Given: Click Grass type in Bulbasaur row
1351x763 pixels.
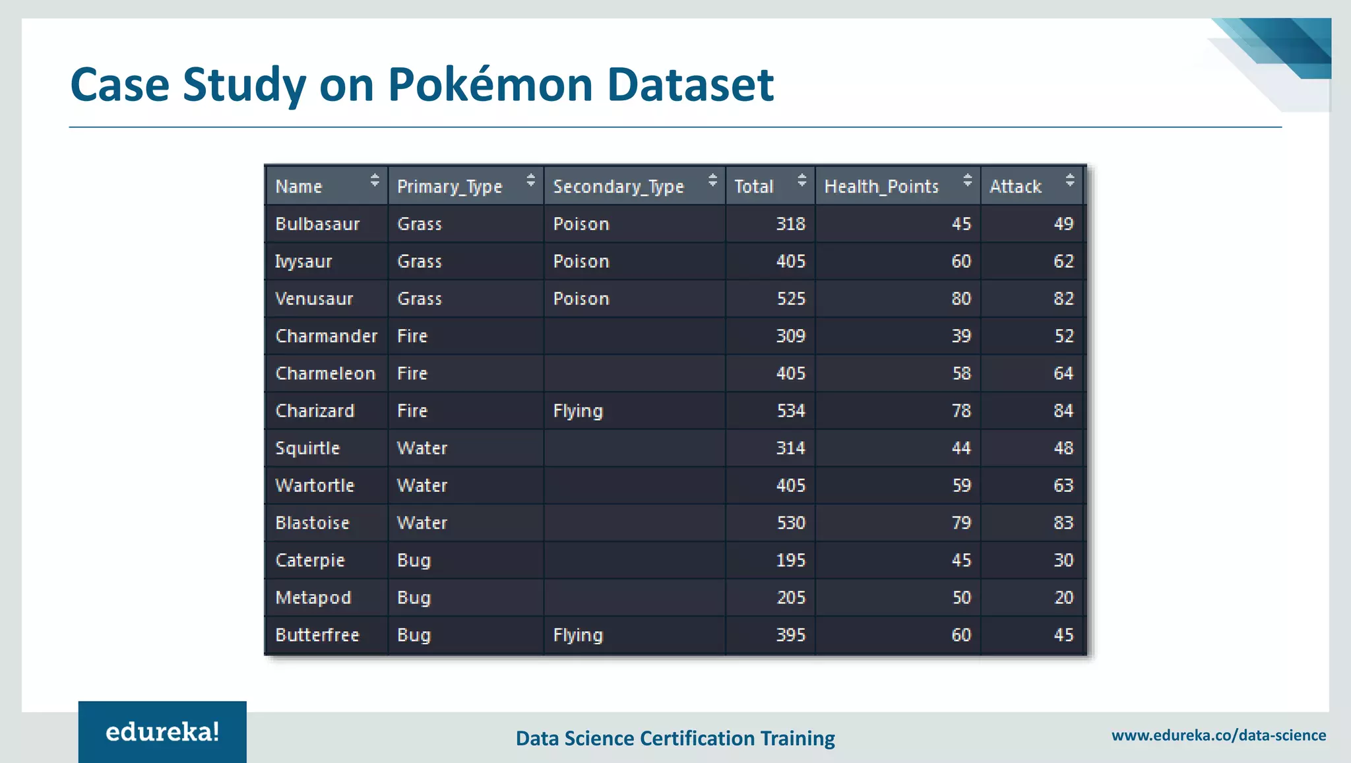Looking at the screenshot, I should coord(420,224).
